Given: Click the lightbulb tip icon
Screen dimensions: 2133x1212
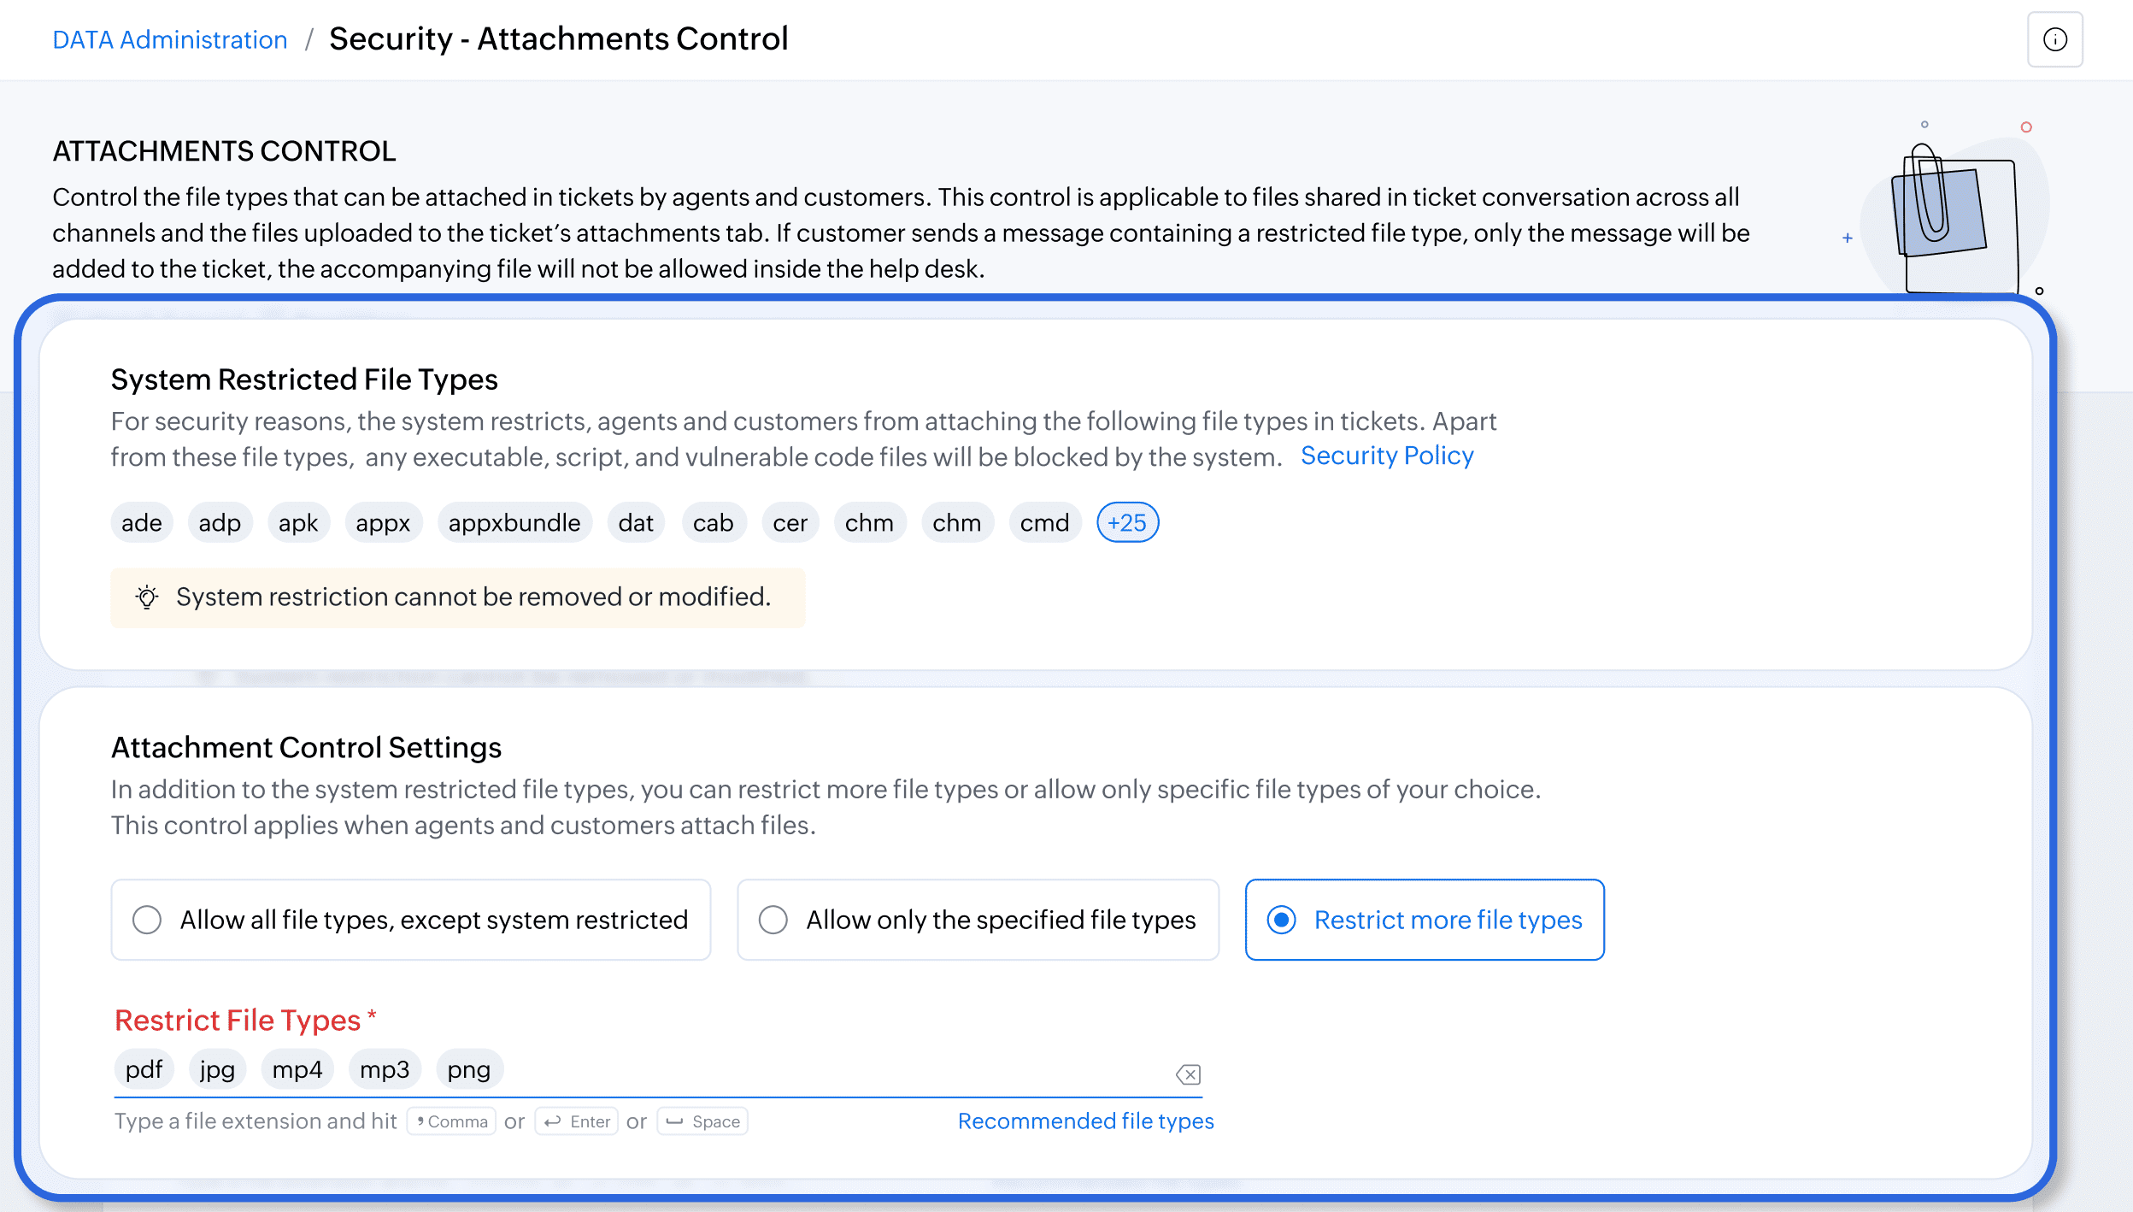Looking at the screenshot, I should pyautogui.click(x=147, y=597).
